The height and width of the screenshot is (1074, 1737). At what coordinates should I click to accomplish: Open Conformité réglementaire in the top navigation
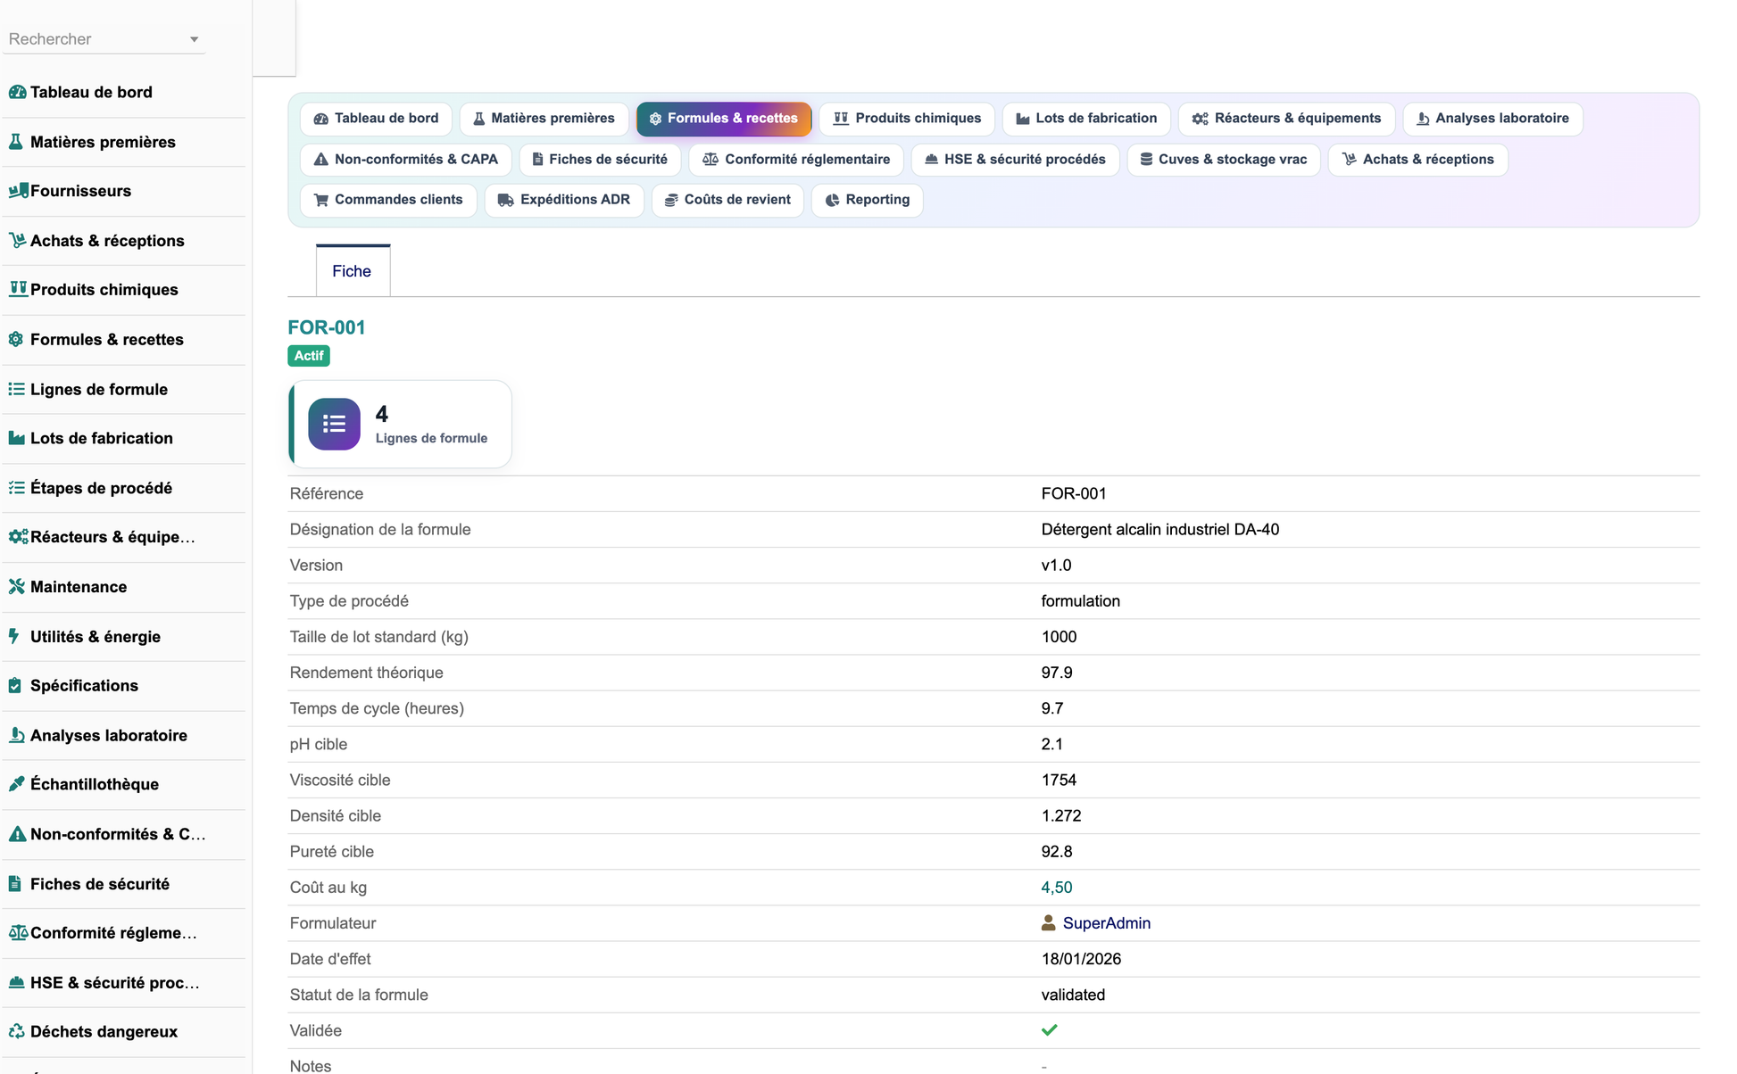click(796, 160)
